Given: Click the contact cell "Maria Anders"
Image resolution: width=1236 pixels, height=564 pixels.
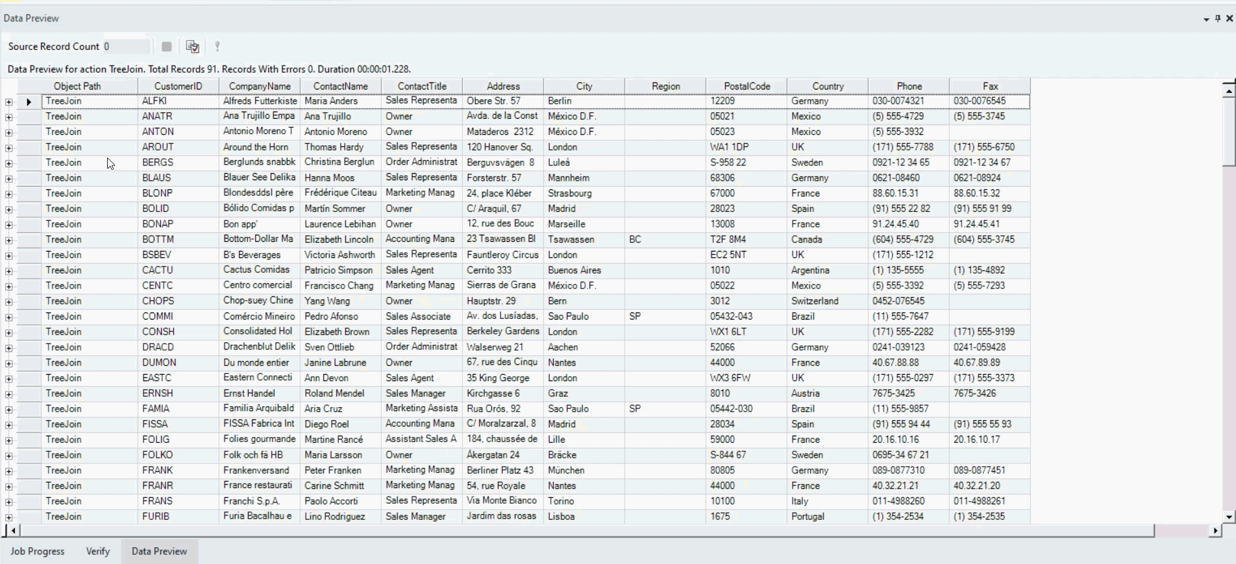Looking at the screenshot, I should 341,101.
